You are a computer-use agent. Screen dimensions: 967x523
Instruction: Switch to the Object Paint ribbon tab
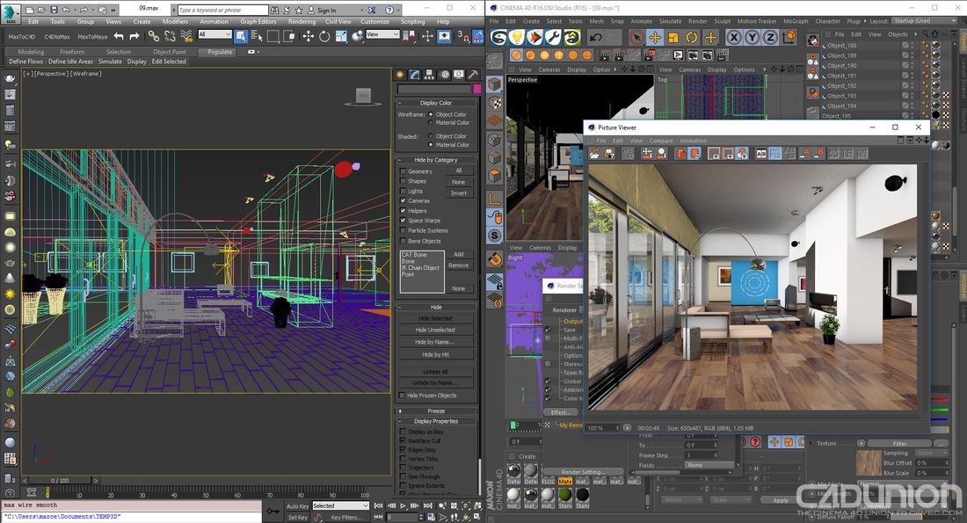pos(169,52)
